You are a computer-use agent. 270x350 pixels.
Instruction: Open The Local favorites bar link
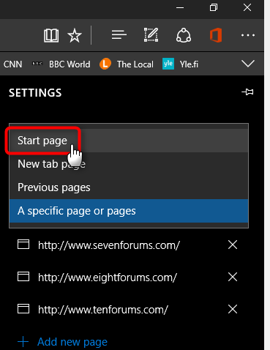(127, 64)
